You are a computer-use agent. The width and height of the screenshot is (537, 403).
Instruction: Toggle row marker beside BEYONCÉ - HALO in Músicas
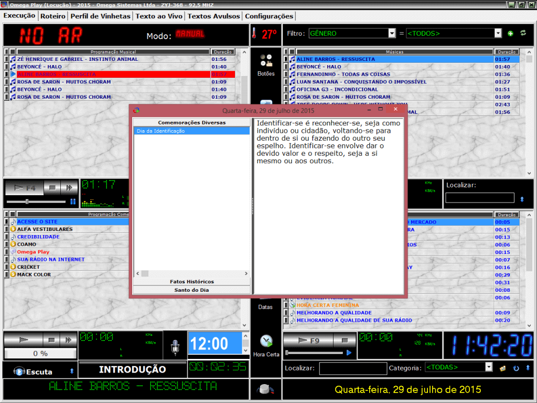(286, 67)
